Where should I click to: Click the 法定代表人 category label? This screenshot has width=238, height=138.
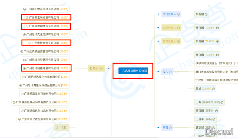[169, 14]
